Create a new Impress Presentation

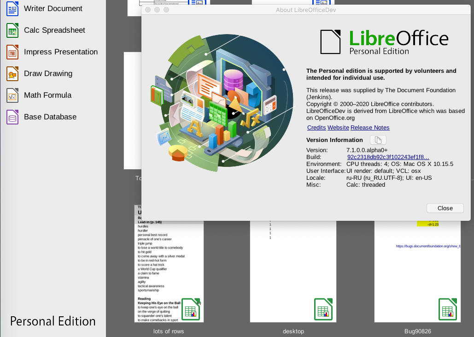(x=61, y=52)
